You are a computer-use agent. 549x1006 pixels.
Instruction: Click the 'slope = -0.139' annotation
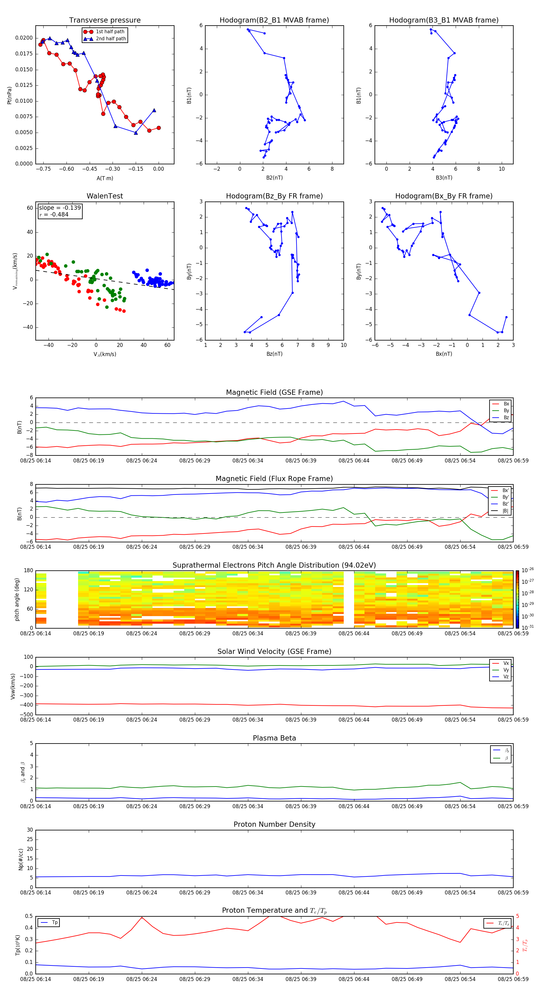click(60, 208)
